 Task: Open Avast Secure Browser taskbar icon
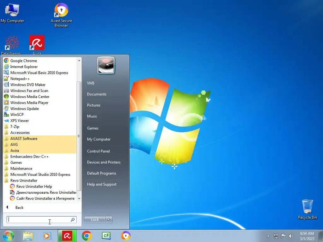click(x=126, y=236)
